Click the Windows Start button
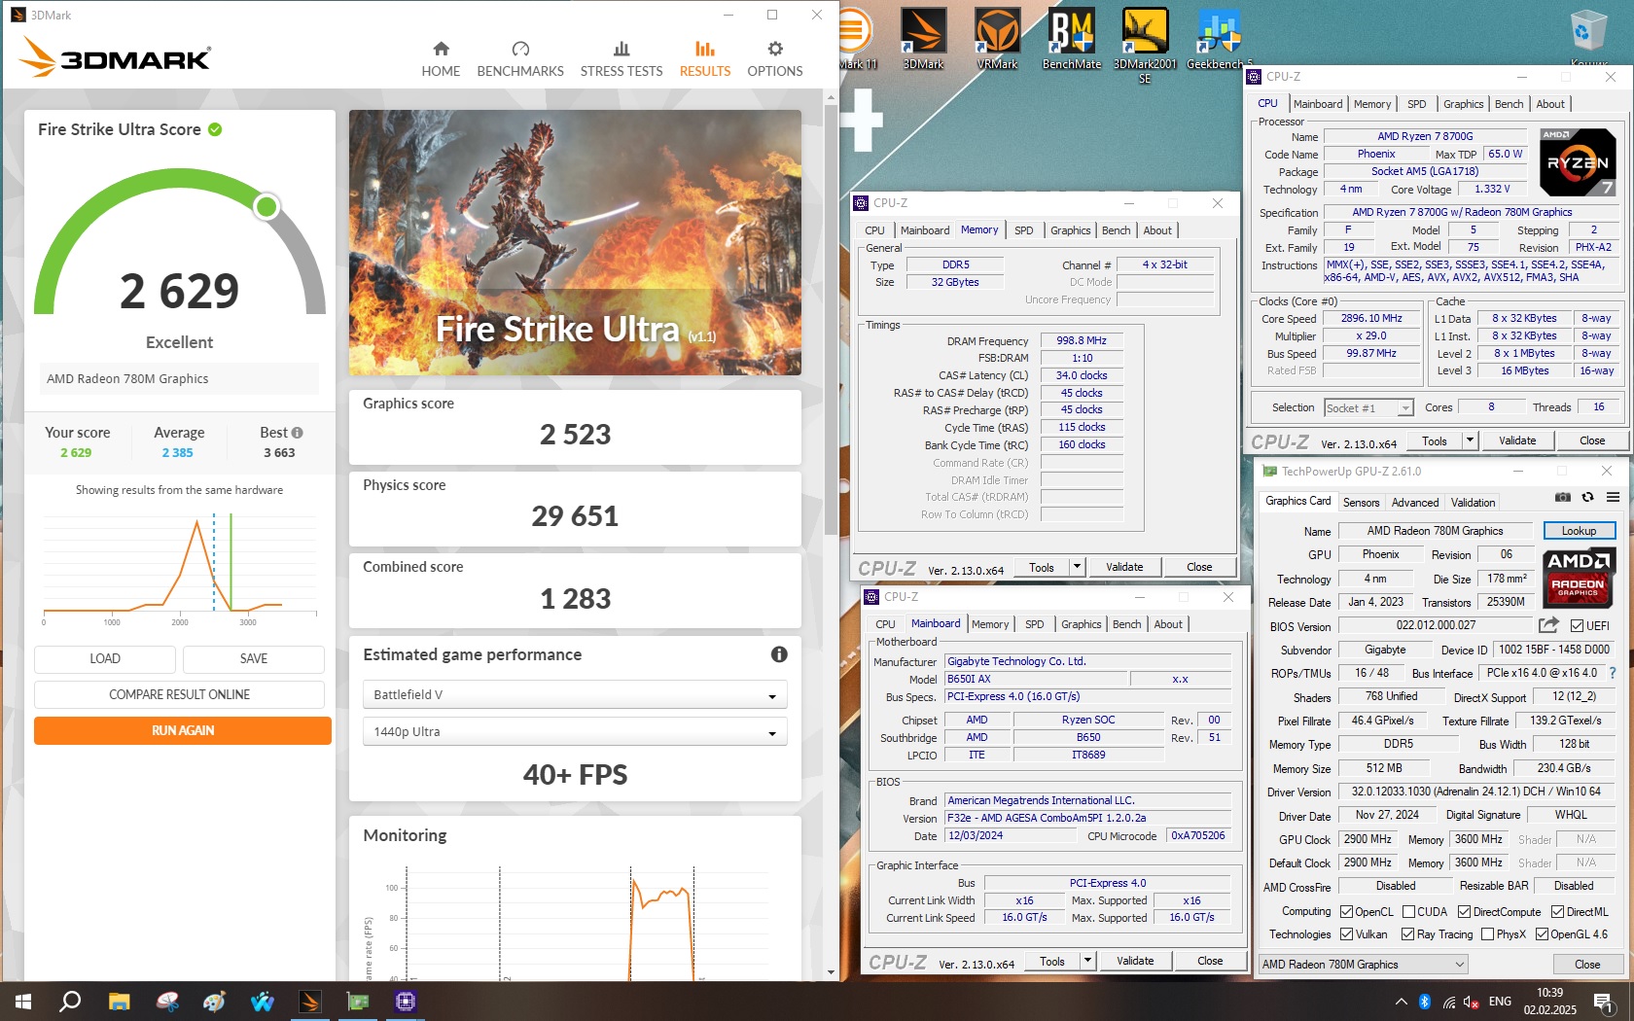1634x1021 pixels. click(23, 1002)
